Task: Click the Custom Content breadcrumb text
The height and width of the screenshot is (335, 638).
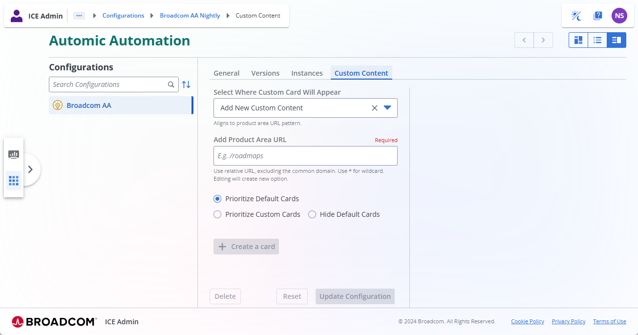Action: pos(258,16)
